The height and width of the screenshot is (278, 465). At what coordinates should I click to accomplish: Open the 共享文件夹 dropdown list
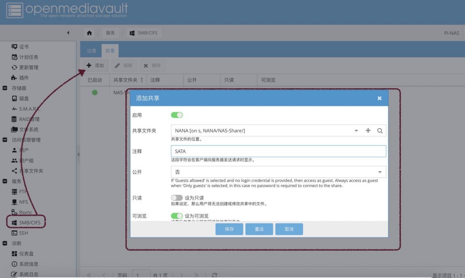click(356, 130)
